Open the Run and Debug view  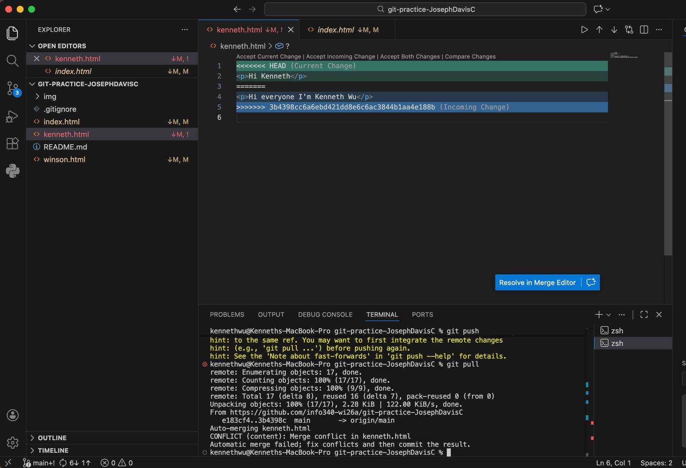point(12,116)
